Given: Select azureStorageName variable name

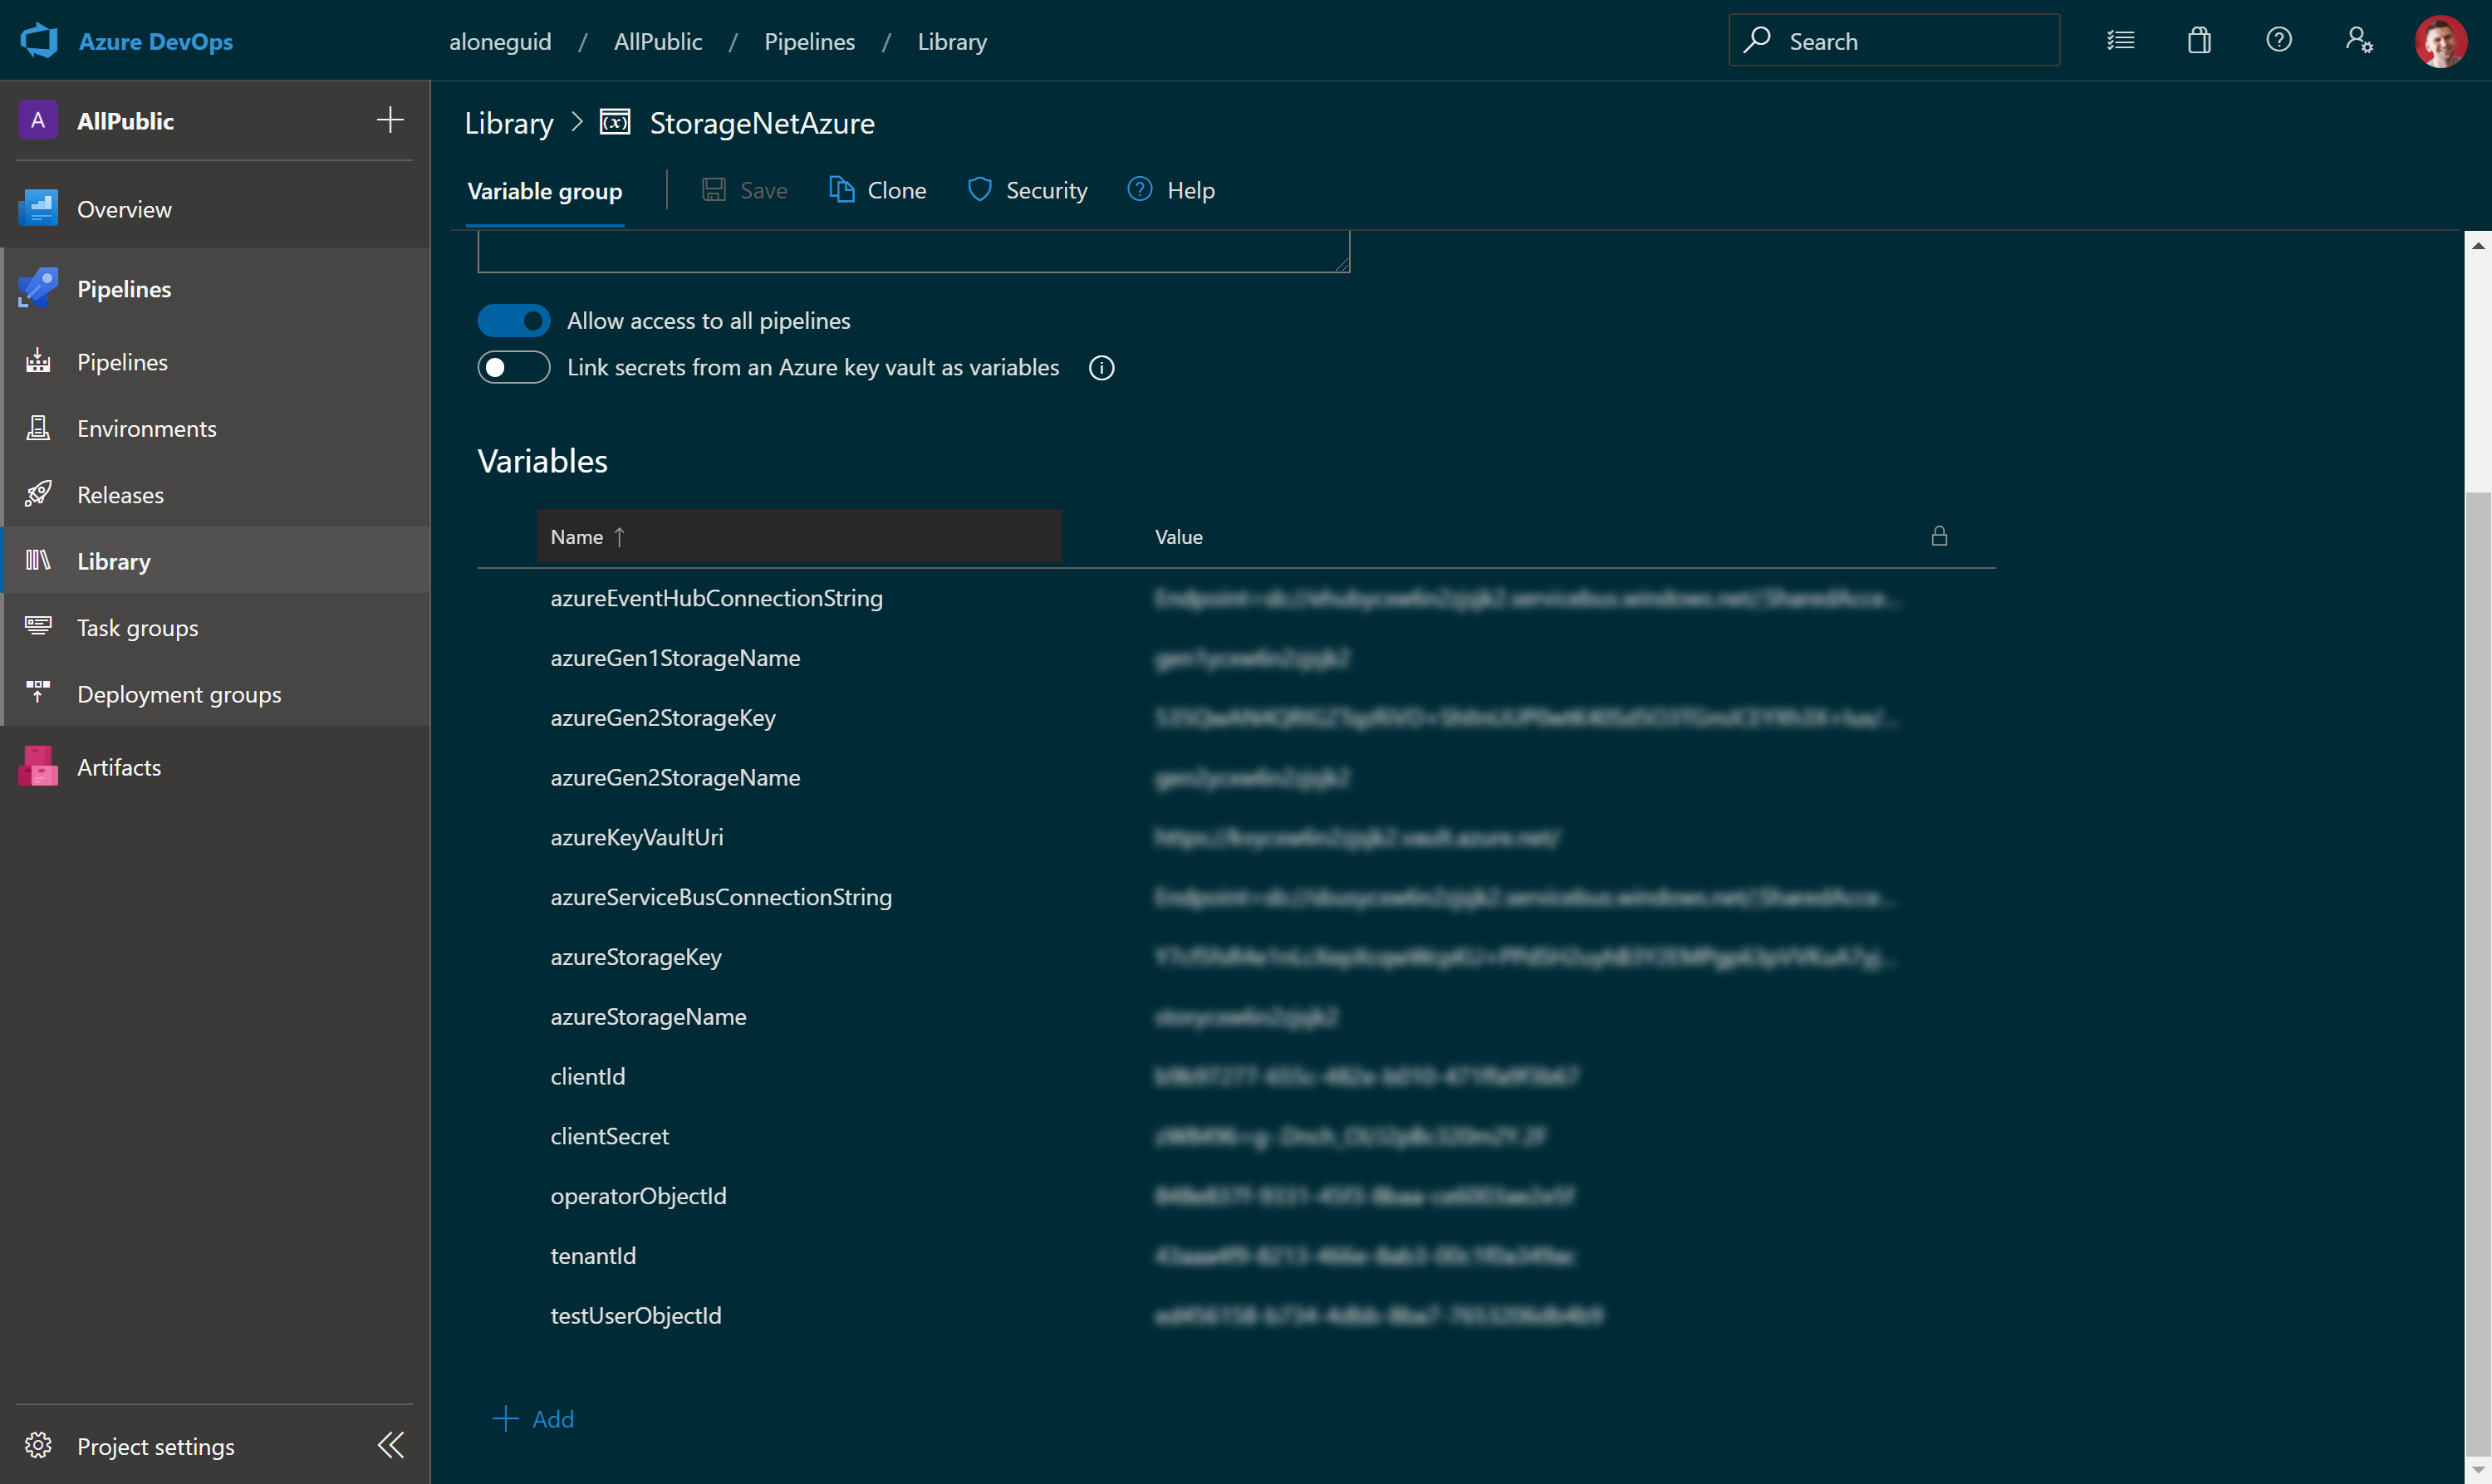Looking at the screenshot, I should 648,1016.
